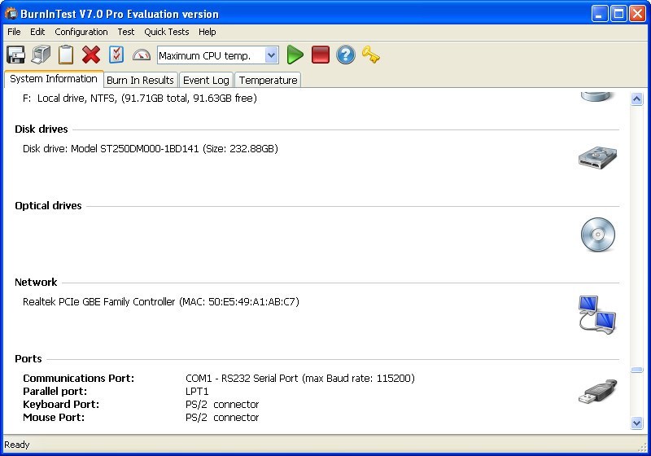
Task: Click the network computers icon
Action: click(597, 314)
